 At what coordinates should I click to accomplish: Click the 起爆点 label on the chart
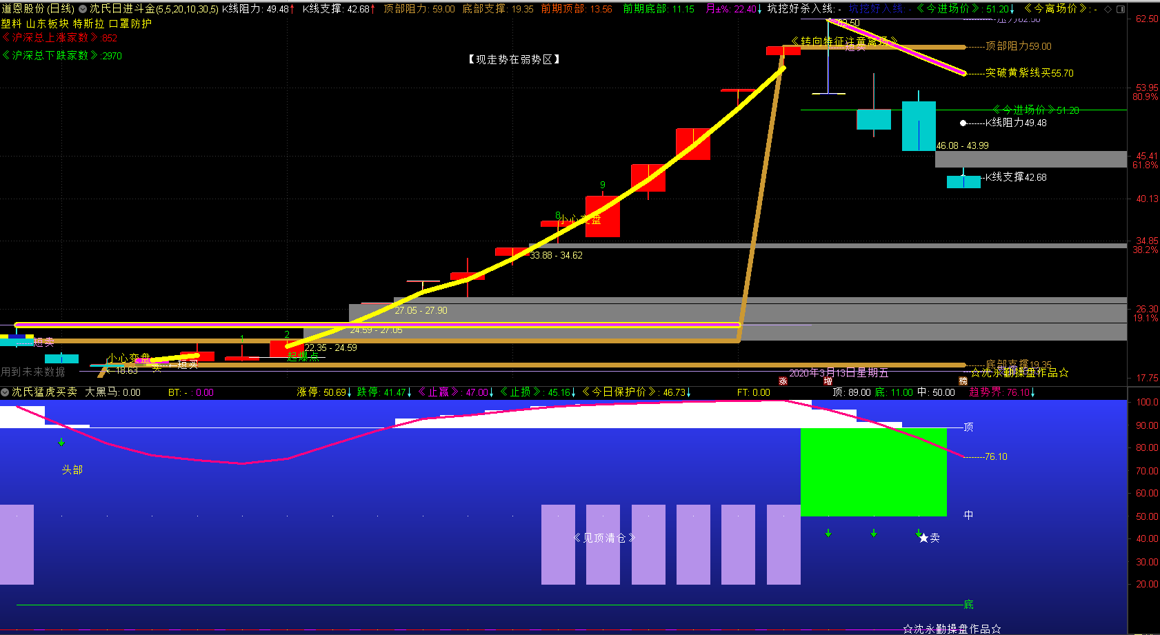coord(303,356)
